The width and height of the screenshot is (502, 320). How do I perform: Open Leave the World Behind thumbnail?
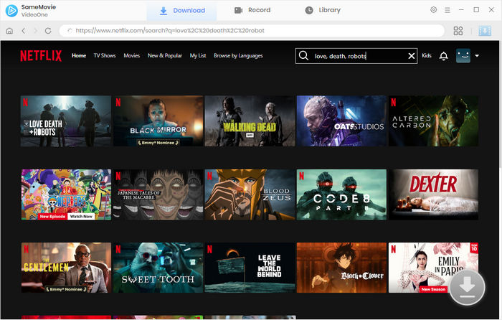pos(250,268)
